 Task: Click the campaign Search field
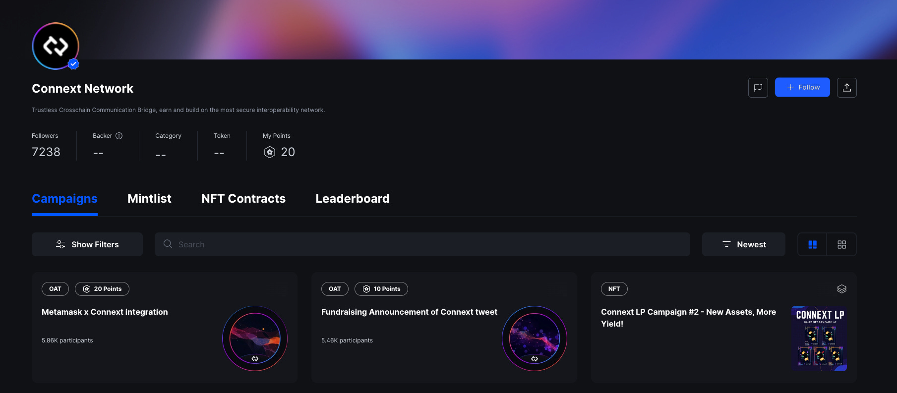point(422,244)
